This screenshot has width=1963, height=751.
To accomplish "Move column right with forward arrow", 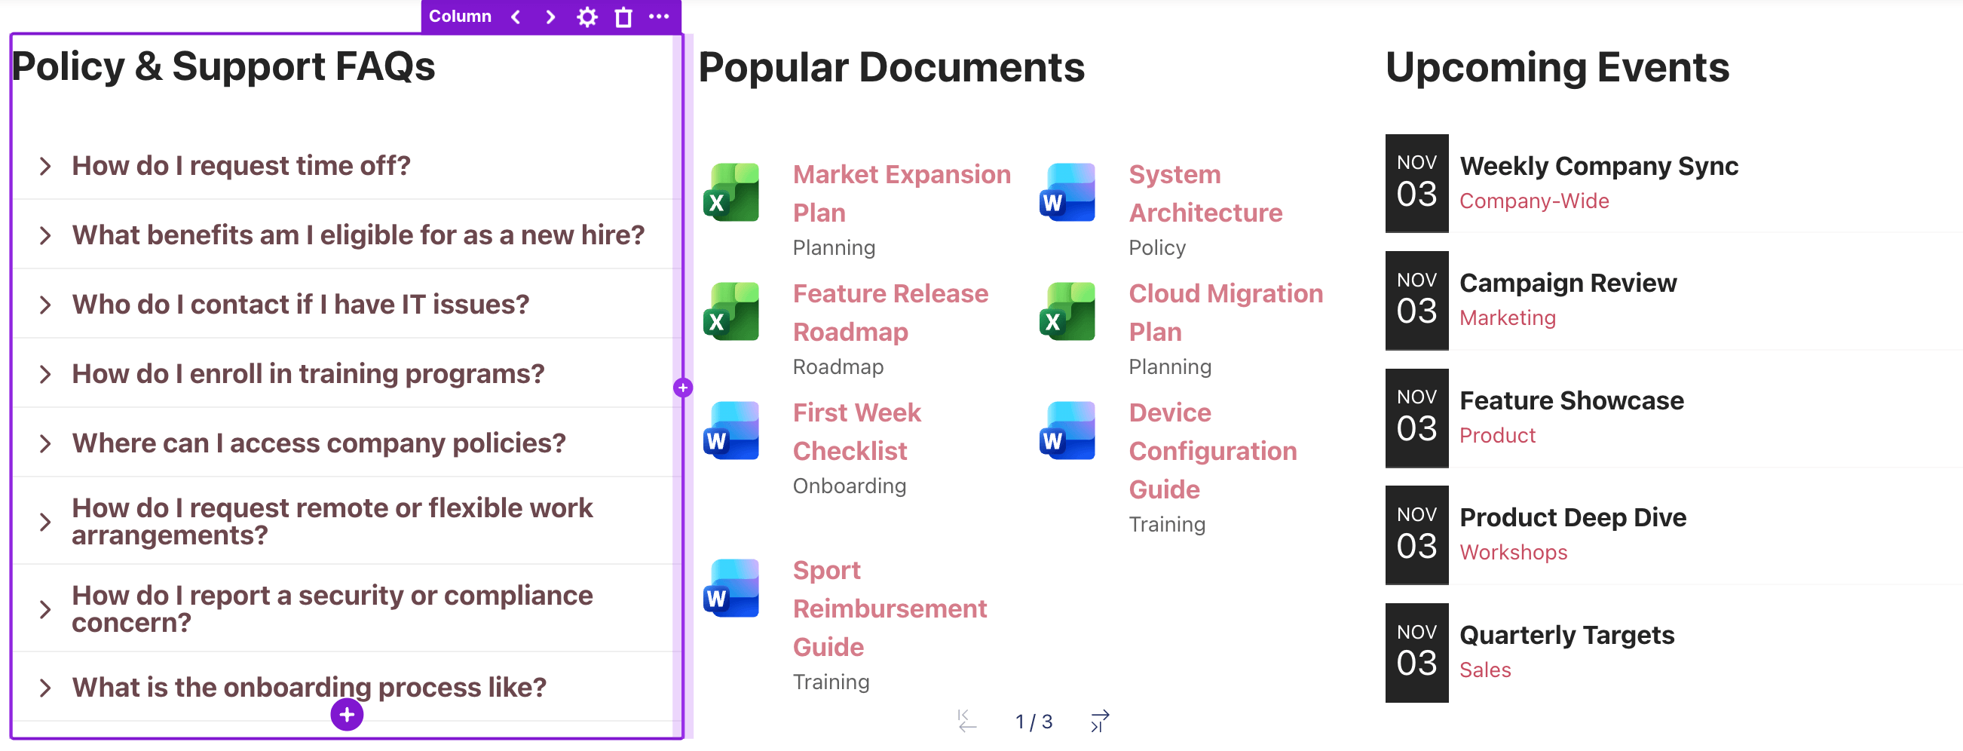I will click(x=550, y=17).
